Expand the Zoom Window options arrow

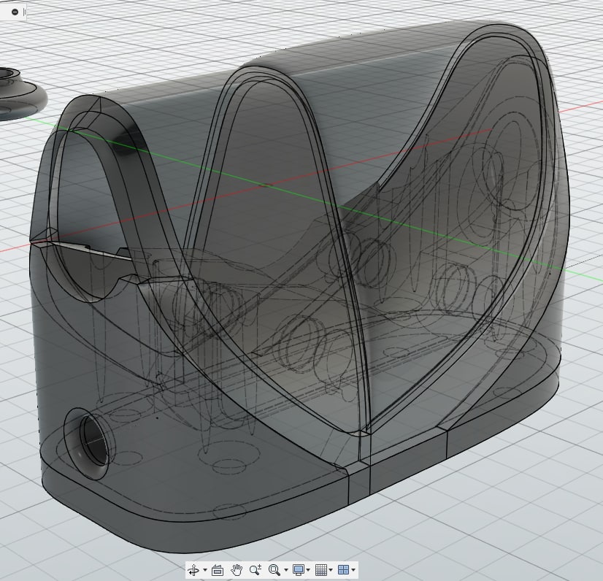[x=285, y=570]
